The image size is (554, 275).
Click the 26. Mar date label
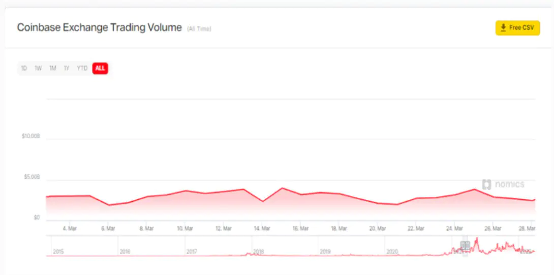pyautogui.click(x=493, y=229)
